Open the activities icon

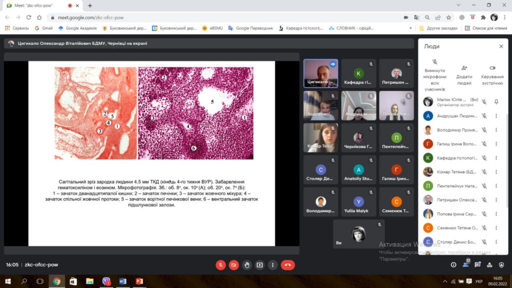[489, 265]
